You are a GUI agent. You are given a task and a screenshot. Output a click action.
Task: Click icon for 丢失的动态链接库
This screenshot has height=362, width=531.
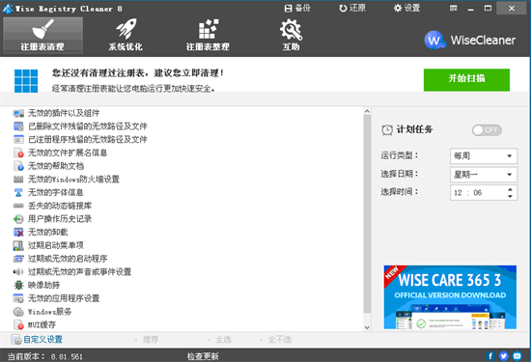[x=18, y=206]
